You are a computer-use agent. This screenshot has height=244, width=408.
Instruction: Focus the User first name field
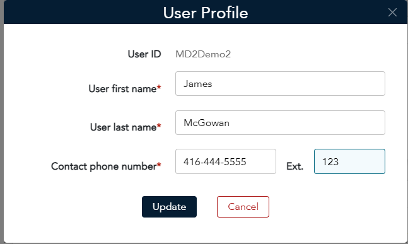pyautogui.click(x=280, y=83)
